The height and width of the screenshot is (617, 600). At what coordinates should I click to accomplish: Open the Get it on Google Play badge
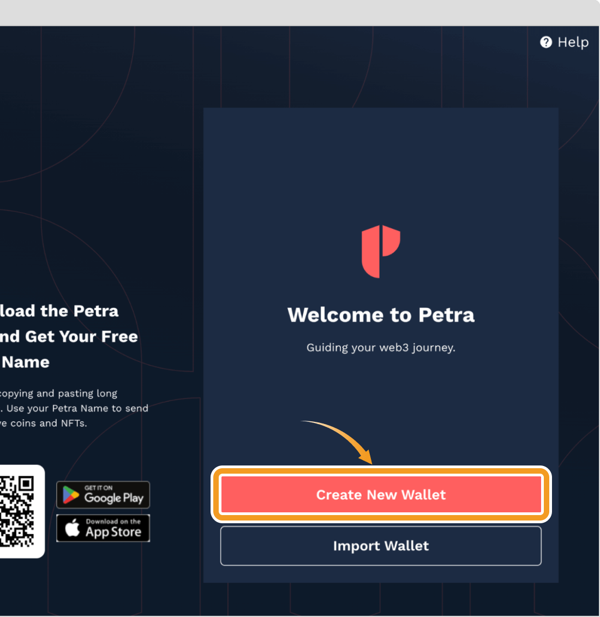point(103,494)
